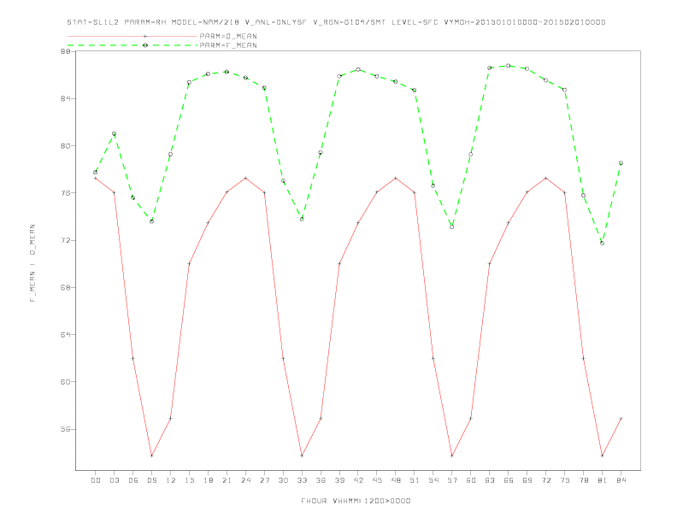Click red O_MEAN plus marker at hour 09
Screen dimensions: 677x523
(151, 455)
